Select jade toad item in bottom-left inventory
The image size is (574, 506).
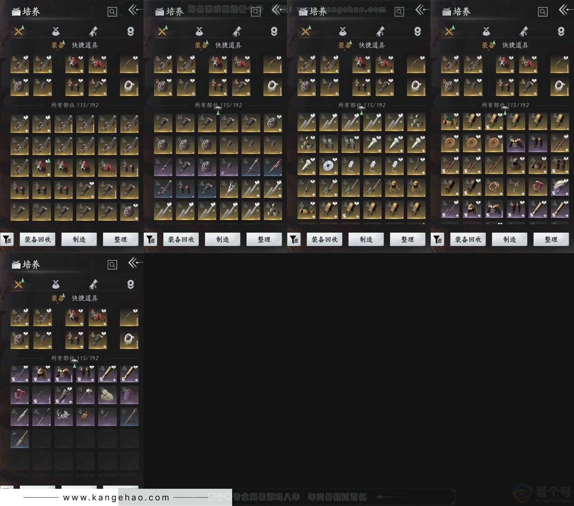click(107, 395)
